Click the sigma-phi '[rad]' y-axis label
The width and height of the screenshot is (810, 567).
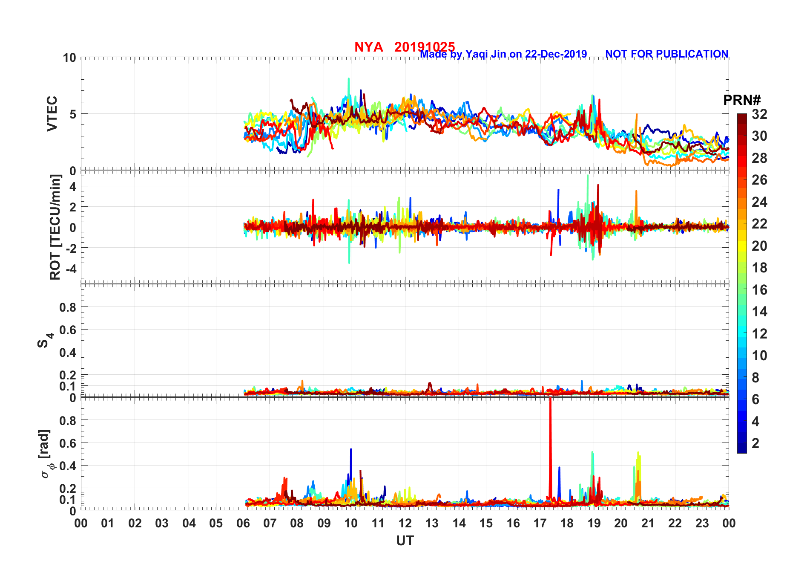click(46, 454)
